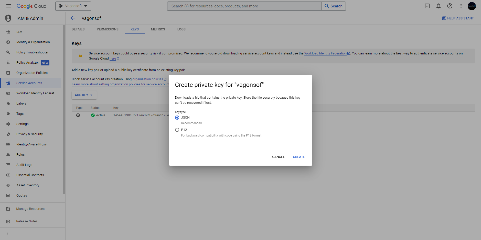Open the user account avatar
This screenshot has width=481, height=240.
[472, 6]
